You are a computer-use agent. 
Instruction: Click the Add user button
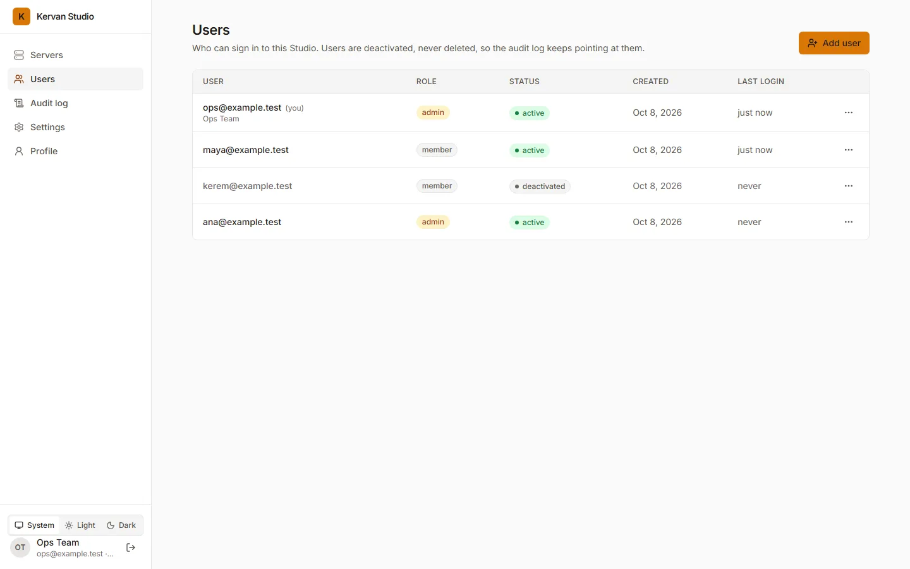(x=834, y=43)
